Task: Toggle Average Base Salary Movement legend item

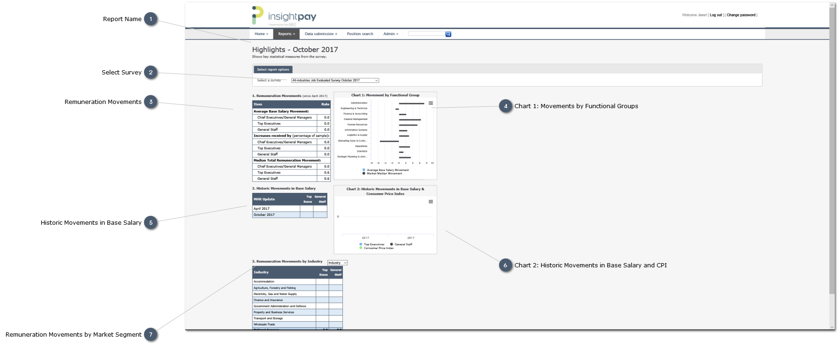Action: (387, 170)
